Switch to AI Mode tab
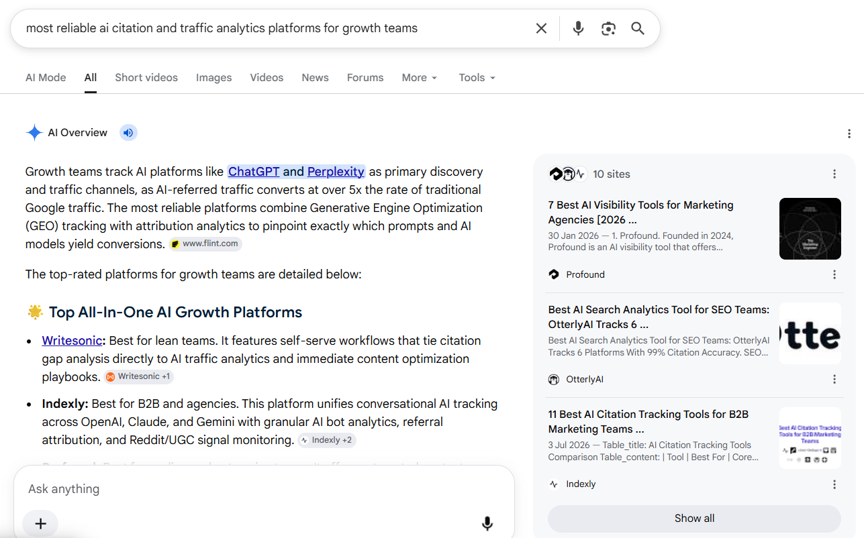The image size is (864, 538). tap(46, 78)
